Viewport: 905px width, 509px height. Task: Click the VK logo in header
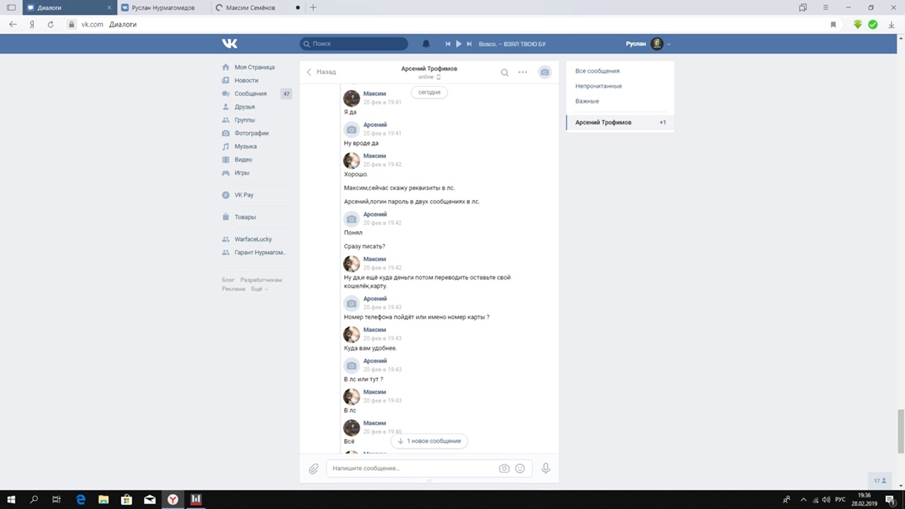[x=230, y=44]
